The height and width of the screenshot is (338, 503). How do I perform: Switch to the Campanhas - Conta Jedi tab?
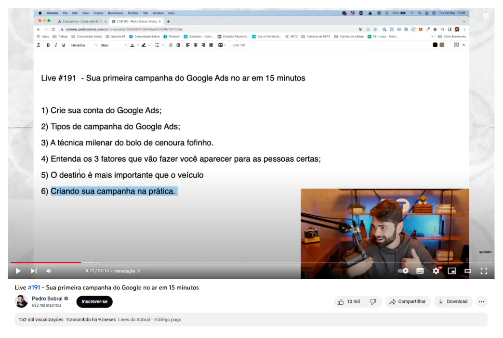coord(82,22)
